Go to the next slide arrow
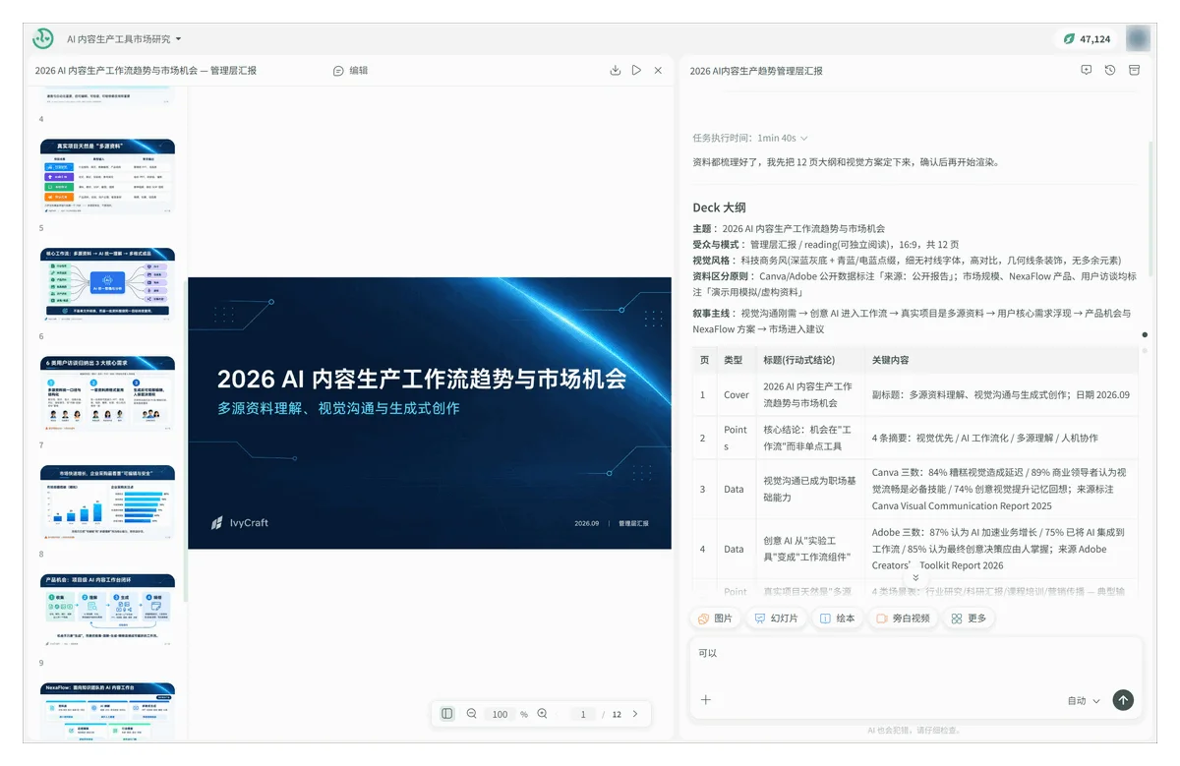 pos(635,714)
